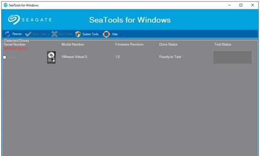Open the Basic Tests dropdown arrow
Screen dimensions: 260x156
click(x=49, y=34)
